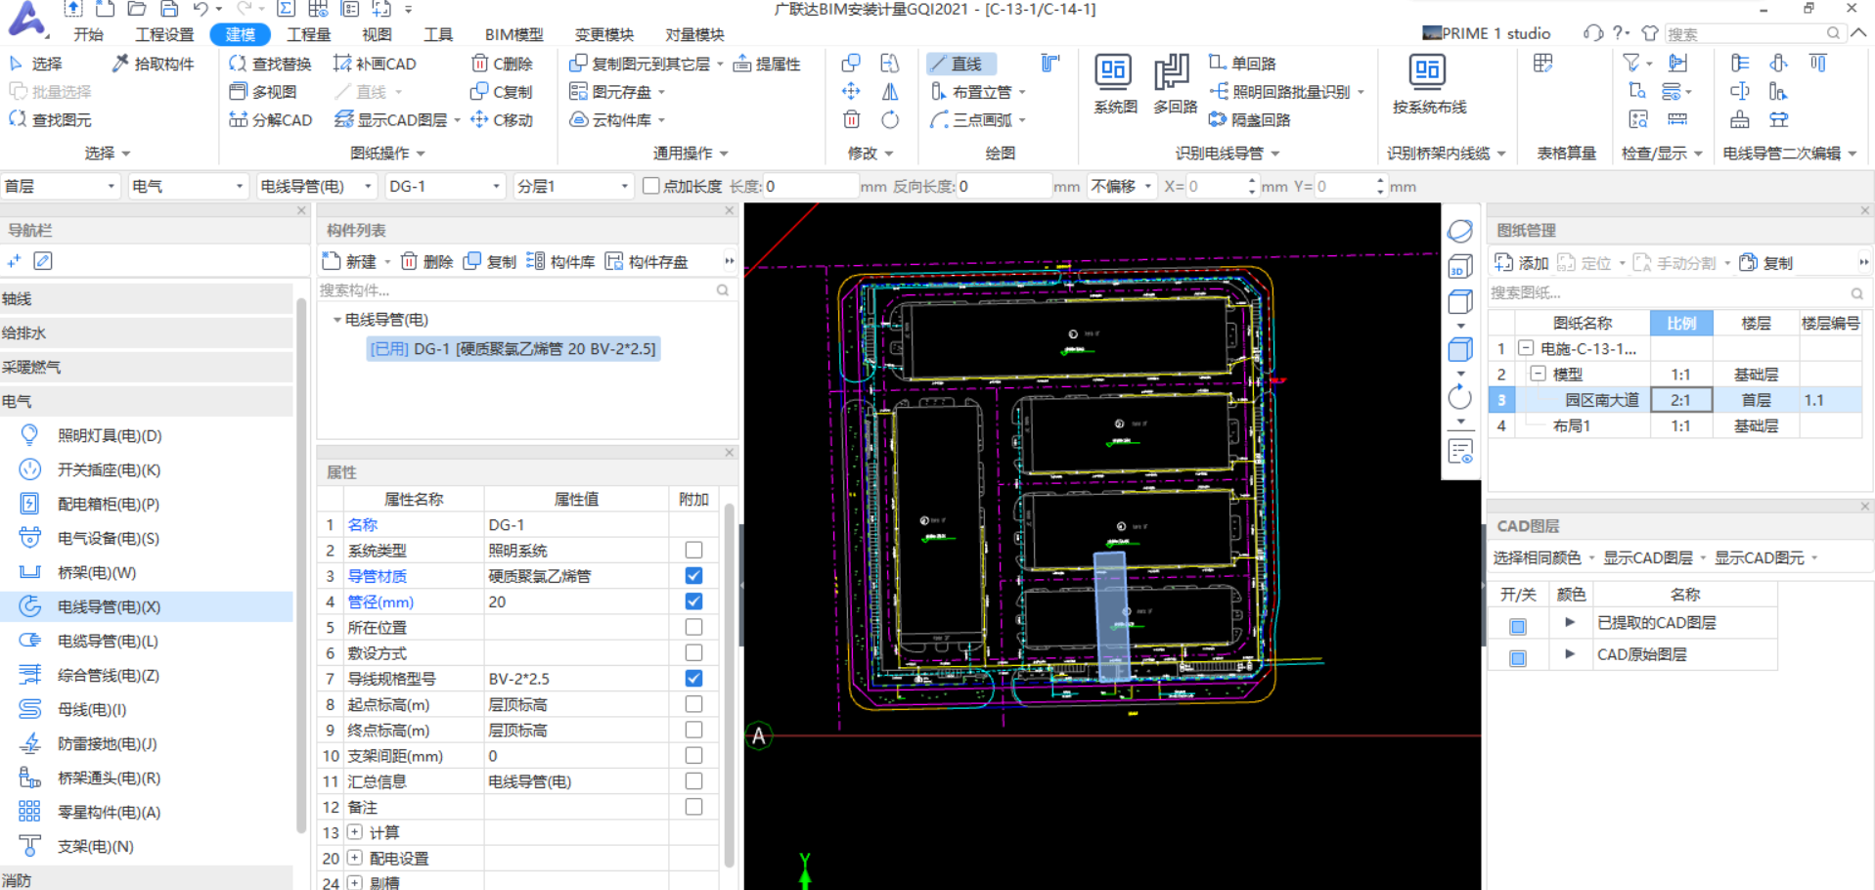Screen dimensions: 1875x890
Task: Click the 提属性 extract property tool
Action: 767,64
